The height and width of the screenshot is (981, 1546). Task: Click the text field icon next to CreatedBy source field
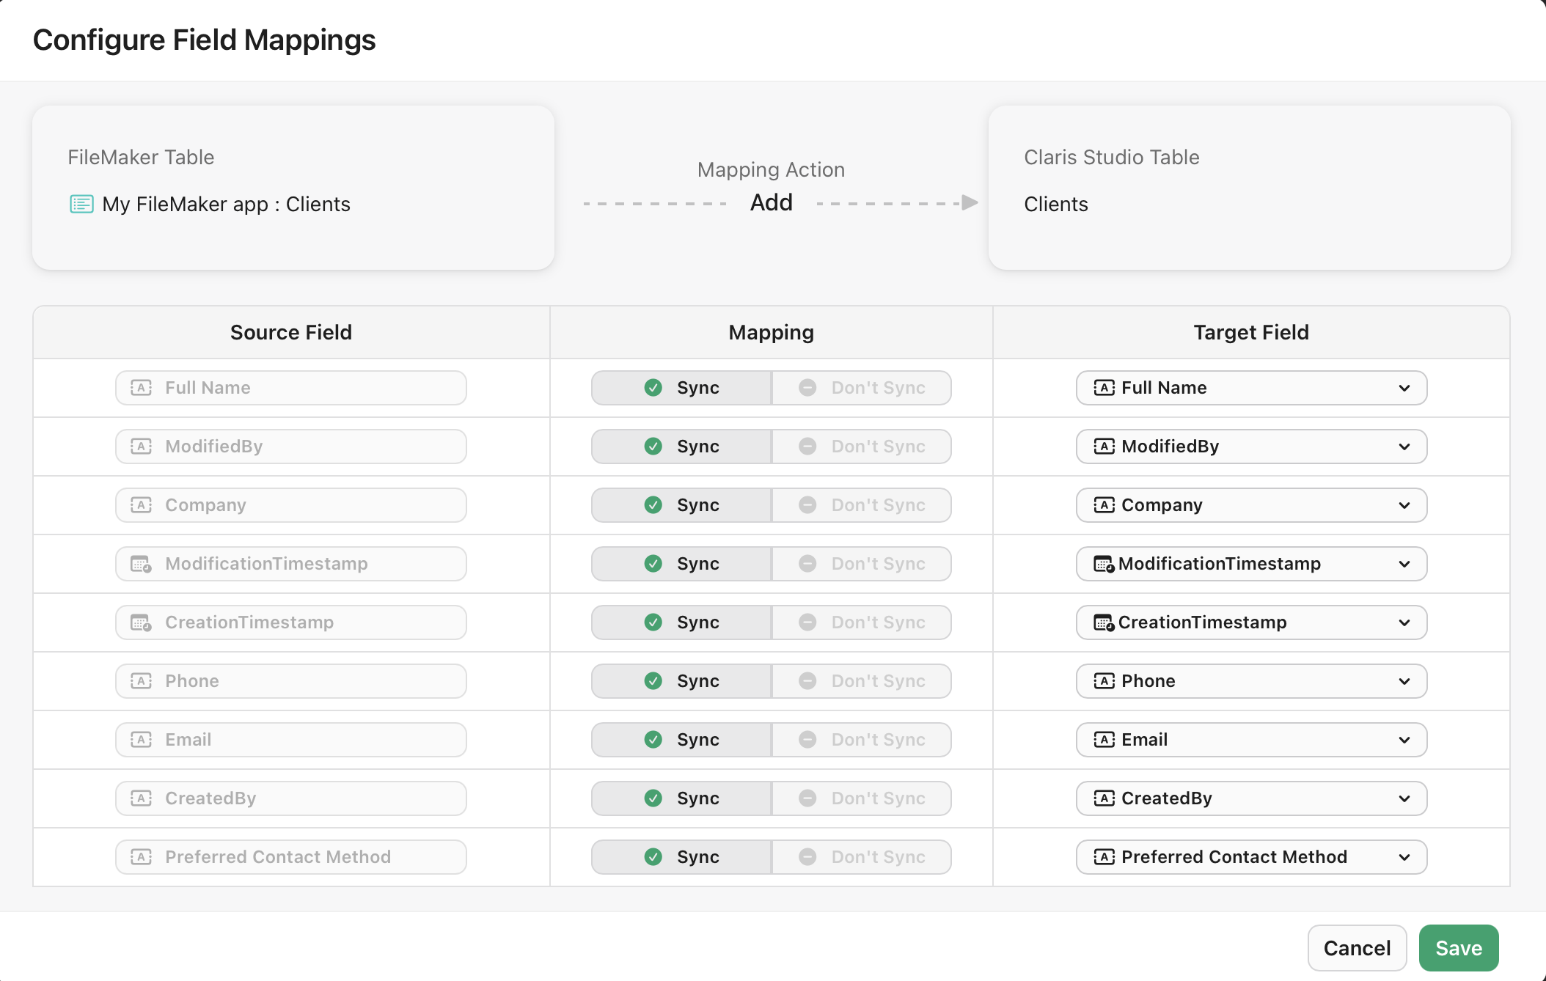(141, 798)
